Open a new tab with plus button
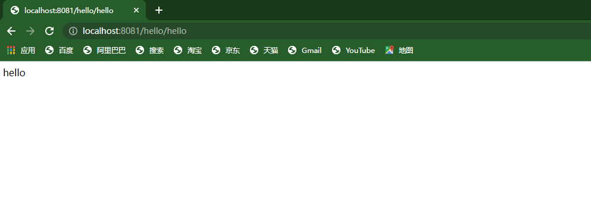 (159, 10)
